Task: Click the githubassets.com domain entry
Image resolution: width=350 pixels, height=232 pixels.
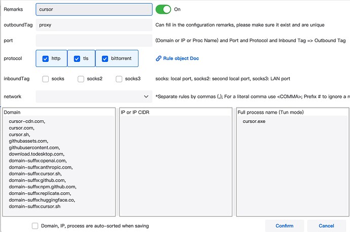Action: coord(28,141)
